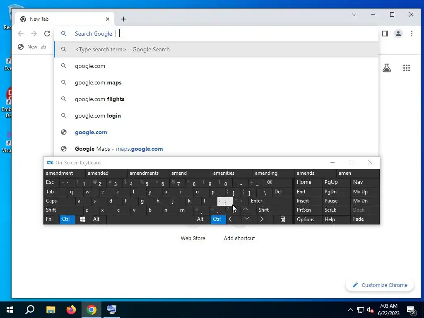Viewport: 424px width, 318px height.
Task: Tap the backspace key icon
Action: [279, 182]
